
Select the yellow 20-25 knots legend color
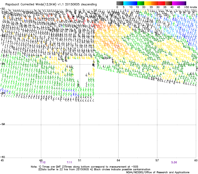coord(148,3)
